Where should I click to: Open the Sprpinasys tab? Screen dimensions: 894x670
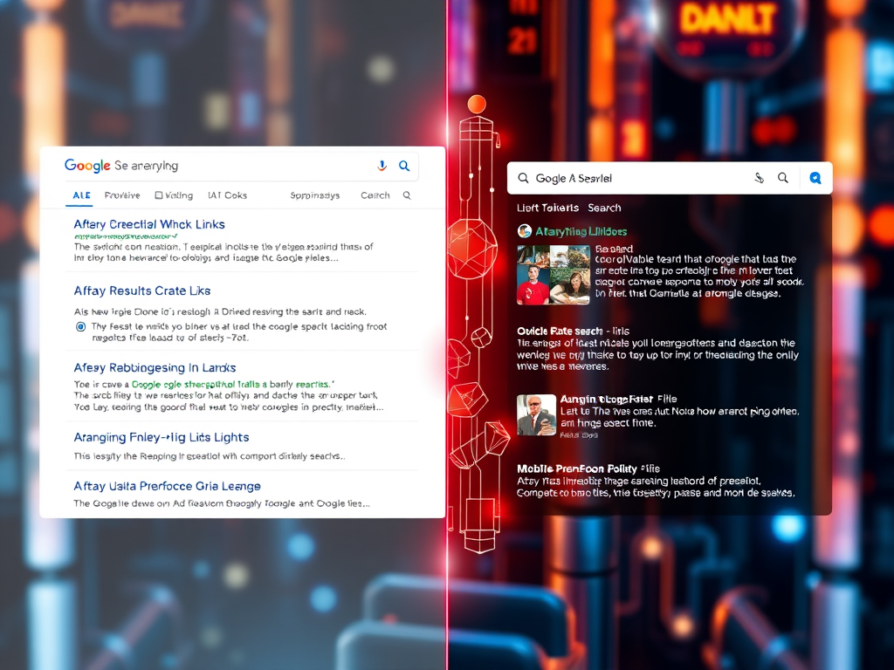[314, 195]
